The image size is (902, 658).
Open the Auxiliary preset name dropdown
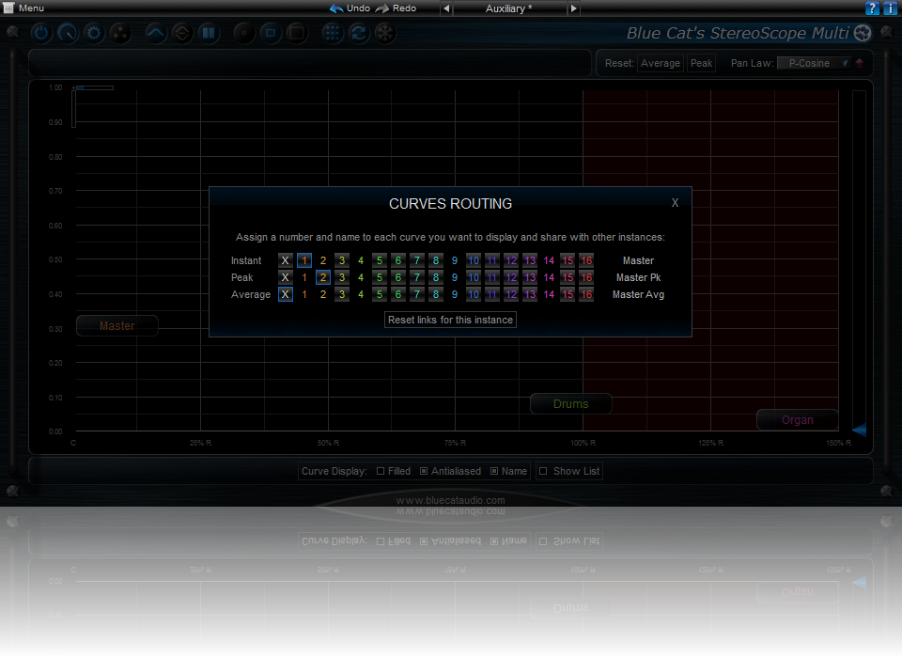click(x=509, y=8)
